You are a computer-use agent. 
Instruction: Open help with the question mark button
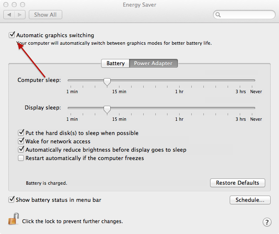point(267,222)
